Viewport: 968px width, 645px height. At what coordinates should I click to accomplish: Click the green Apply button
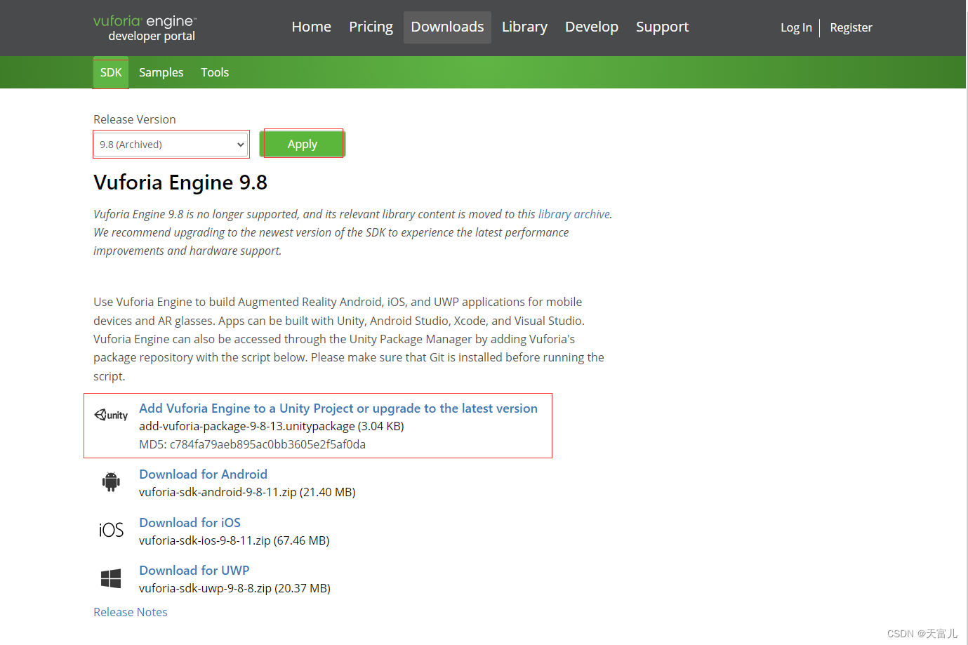tap(303, 144)
